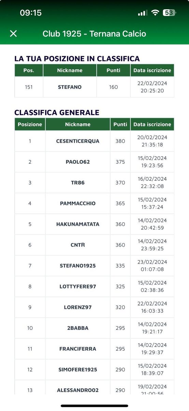189x411 pixels.
Task: Tap the Wi-Fi status icon
Action: tap(156, 13)
